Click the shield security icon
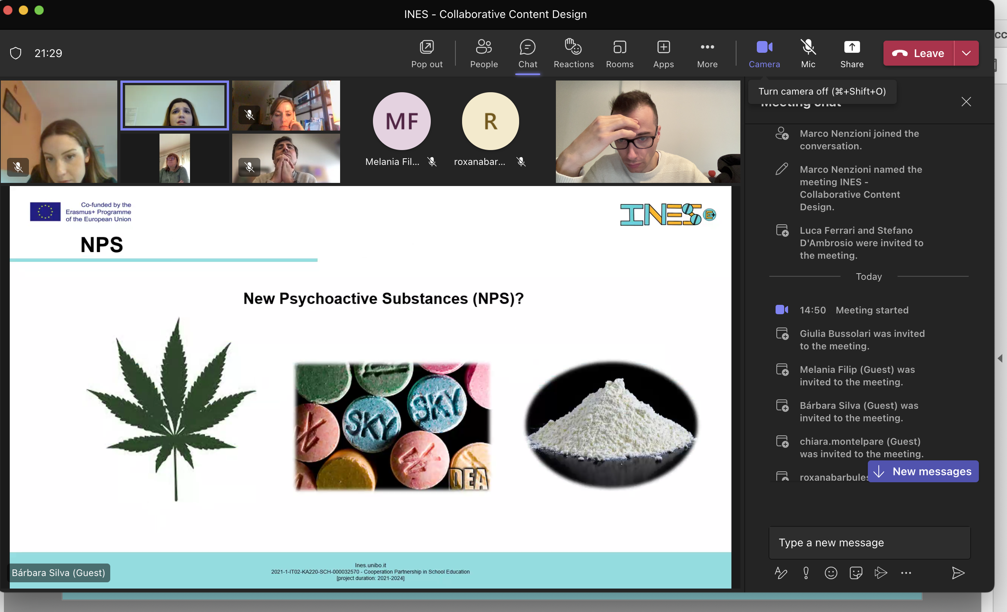Viewport: 1007px width, 612px height. [16, 53]
